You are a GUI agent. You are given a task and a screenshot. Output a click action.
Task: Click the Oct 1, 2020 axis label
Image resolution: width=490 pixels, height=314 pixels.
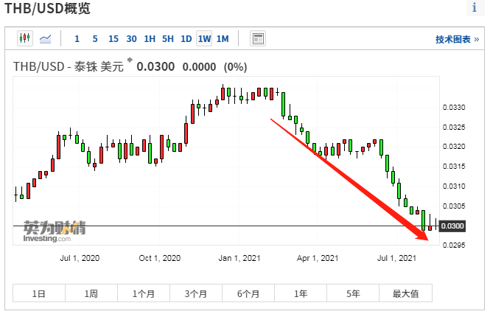coord(160,258)
